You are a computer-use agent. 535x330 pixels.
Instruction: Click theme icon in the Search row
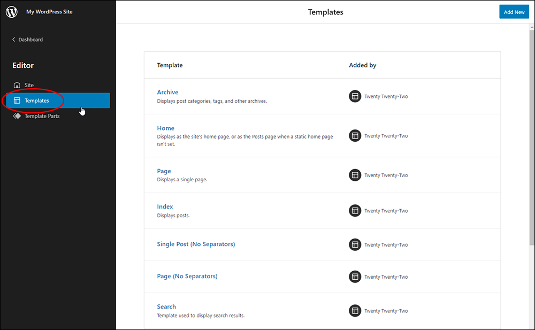[x=355, y=311]
